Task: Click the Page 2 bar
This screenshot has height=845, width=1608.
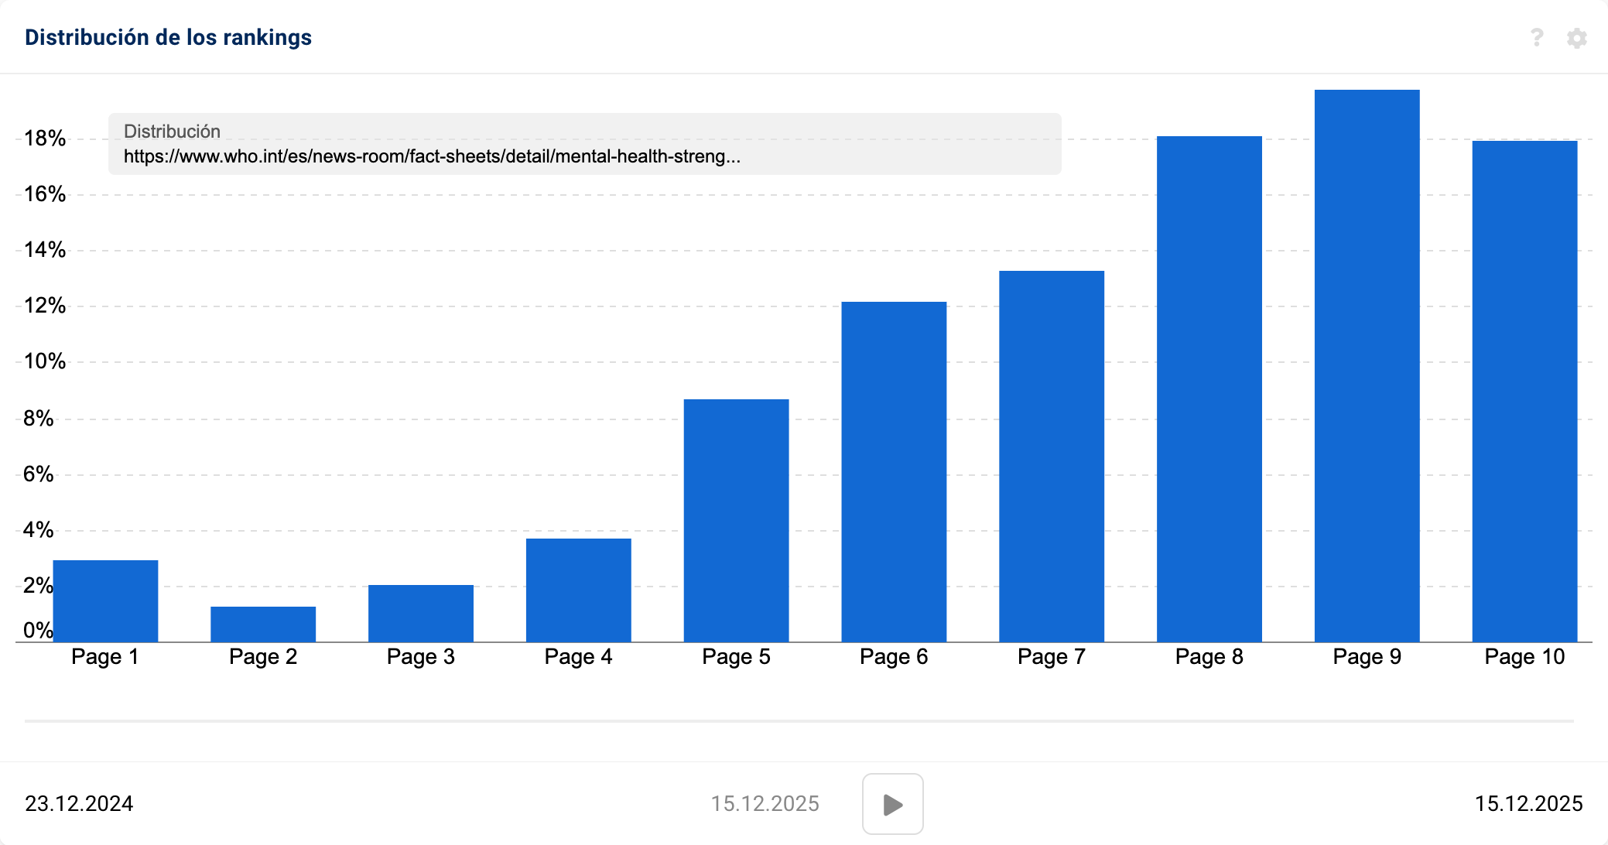Action: pos(263,624)
